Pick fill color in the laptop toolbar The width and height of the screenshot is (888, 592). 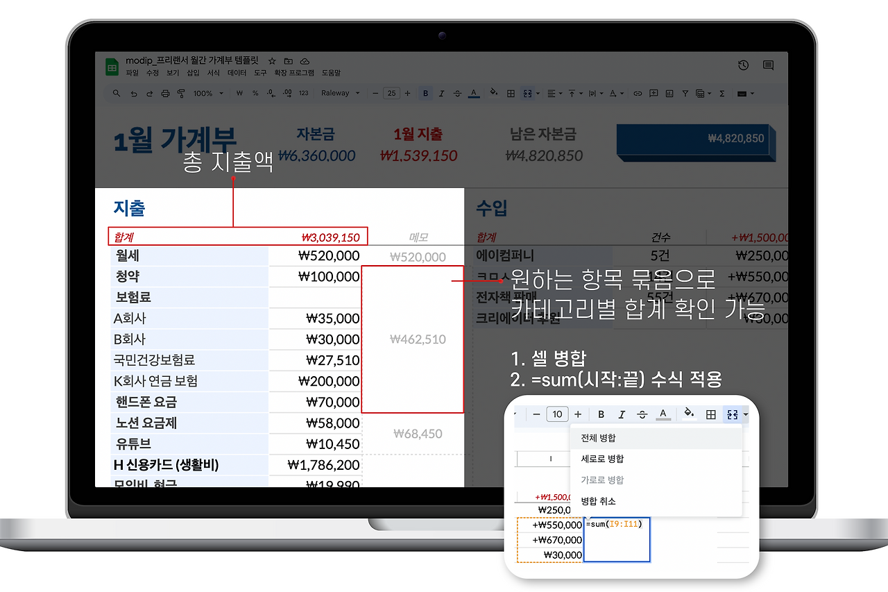click(x=493, y=92)
